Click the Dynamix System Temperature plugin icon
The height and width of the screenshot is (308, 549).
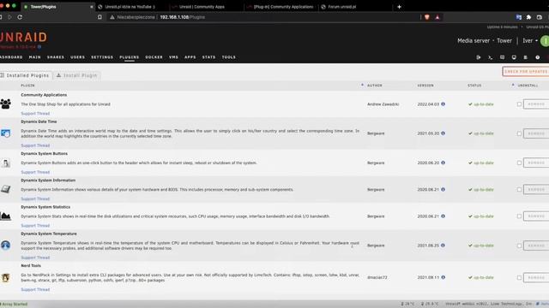coord(5,246)
